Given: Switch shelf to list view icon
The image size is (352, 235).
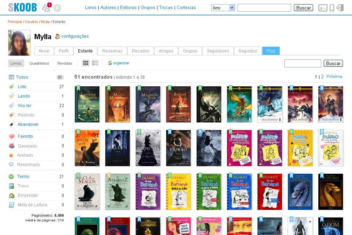Looking at the screenshot, I should [95, 63].
